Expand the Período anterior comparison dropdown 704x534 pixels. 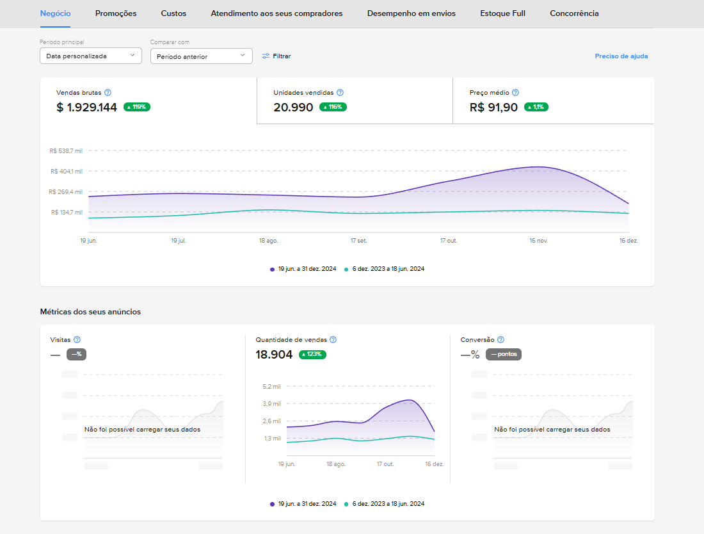click(x=201, y=56)
